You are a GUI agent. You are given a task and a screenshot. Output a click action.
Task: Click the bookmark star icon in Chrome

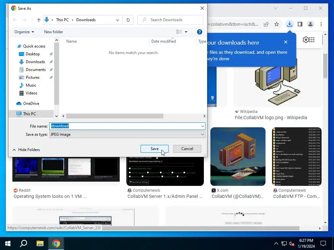coord(277,24)
